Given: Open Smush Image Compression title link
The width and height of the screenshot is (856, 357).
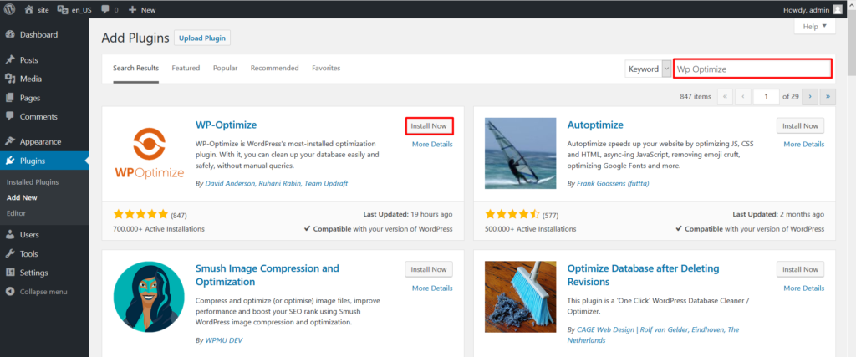Looking at the screenshot, I should (x=267, y=275).
